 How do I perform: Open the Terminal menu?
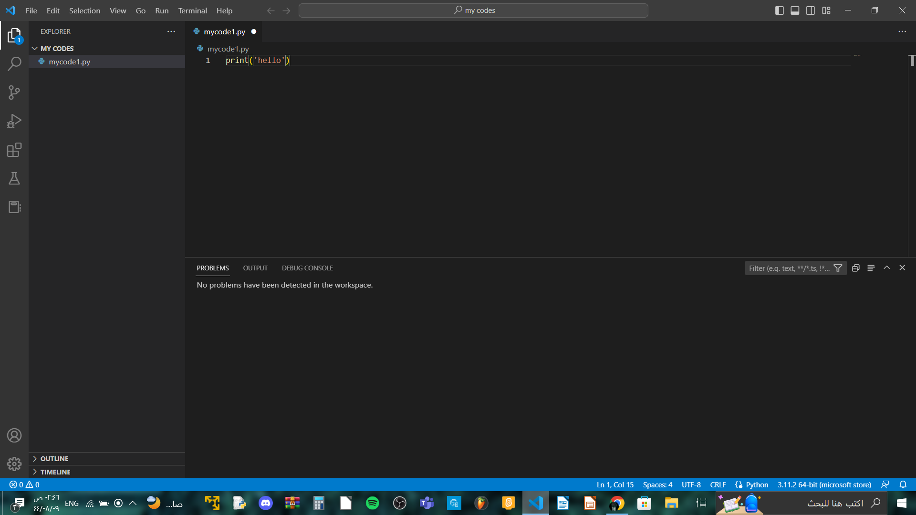pyautogui.click(x=193, y=10)
